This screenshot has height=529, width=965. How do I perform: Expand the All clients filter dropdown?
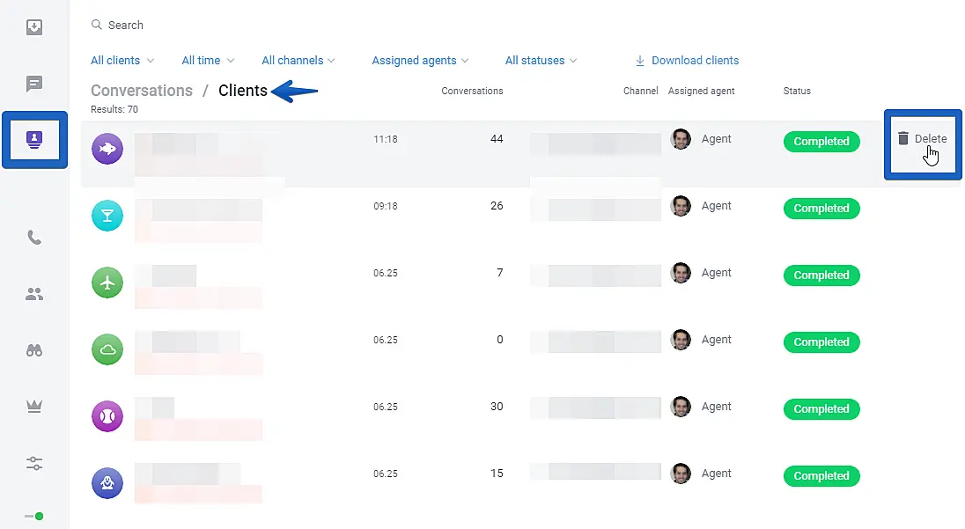click(122, 61)
